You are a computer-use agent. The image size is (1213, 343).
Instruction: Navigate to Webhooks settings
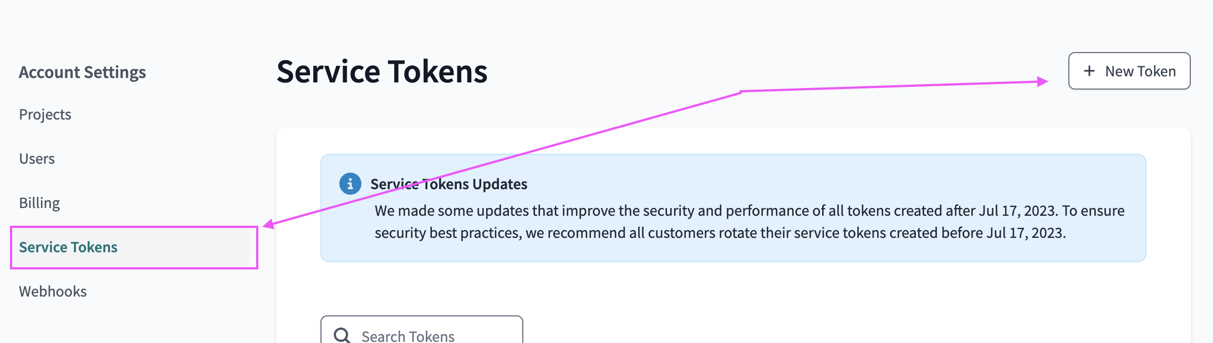pyautogui.click(x=53, y=292)
